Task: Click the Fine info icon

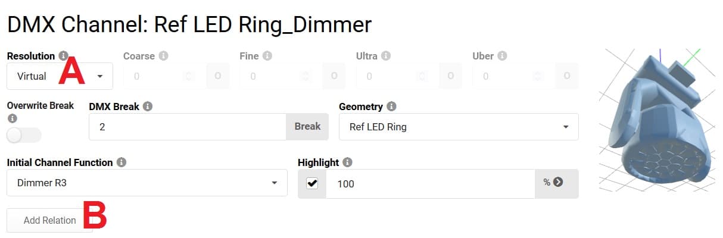Action: [267, 56]
